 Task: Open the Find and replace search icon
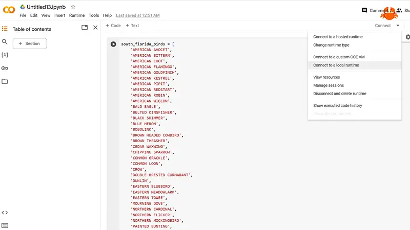coord(5,42)
